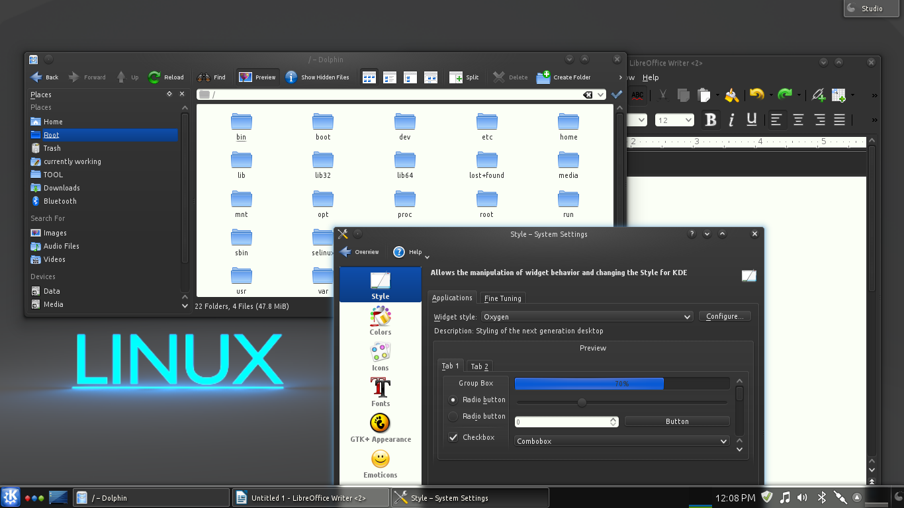Screen dimensions: 904x508
Task: Search for Images in Places panel
Action: (x=104, y=233)
